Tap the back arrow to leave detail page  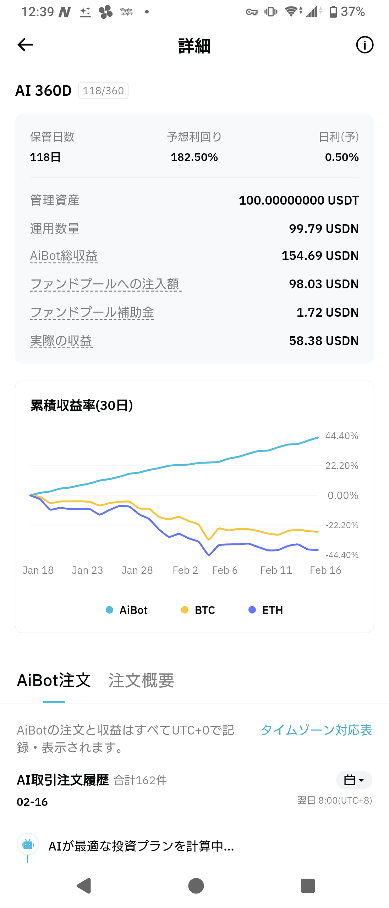coord(25,45)
